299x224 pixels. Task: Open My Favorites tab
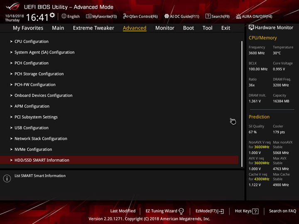pos(28,28)
